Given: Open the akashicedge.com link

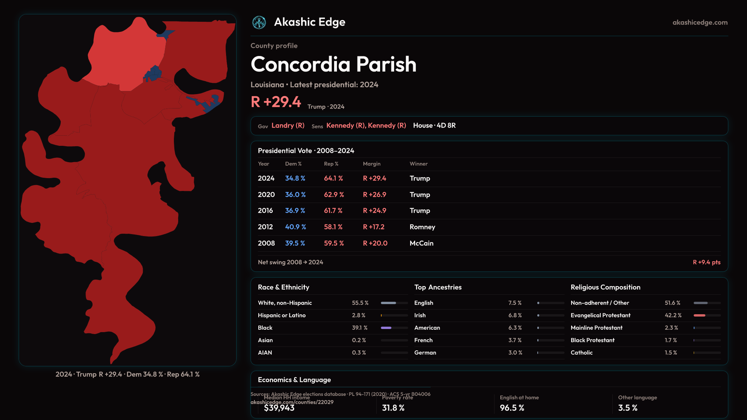Looking at the screenshot, I should click(700, 23).
